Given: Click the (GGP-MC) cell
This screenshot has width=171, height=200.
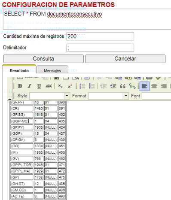Looking at the screenshot, I should pos(22,121).
